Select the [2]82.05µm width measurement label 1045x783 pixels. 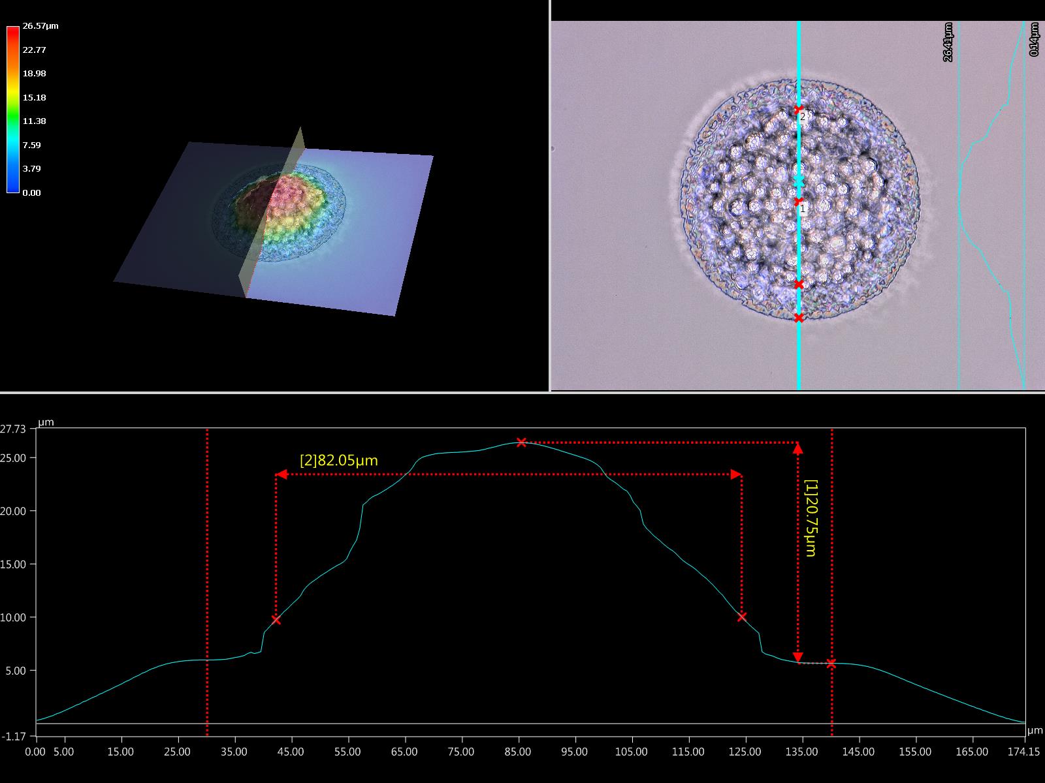coord(339,460)
